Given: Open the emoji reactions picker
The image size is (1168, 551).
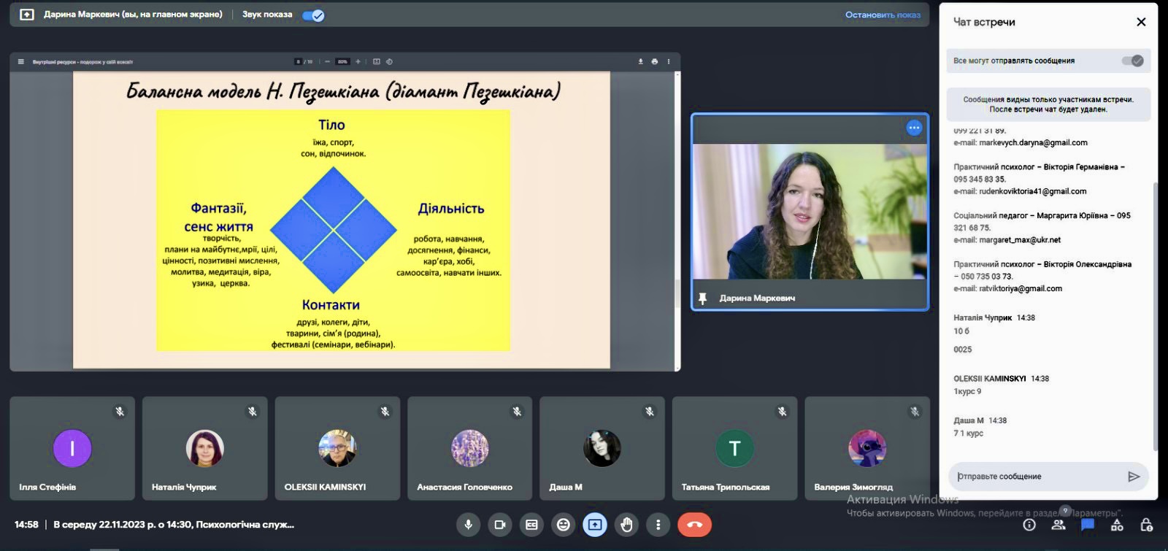Looking at the screenshot, I should click(563, 525).
